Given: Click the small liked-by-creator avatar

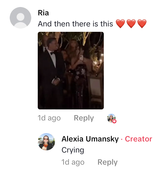Looking at the screenshot, I should [x=111, y=118].
